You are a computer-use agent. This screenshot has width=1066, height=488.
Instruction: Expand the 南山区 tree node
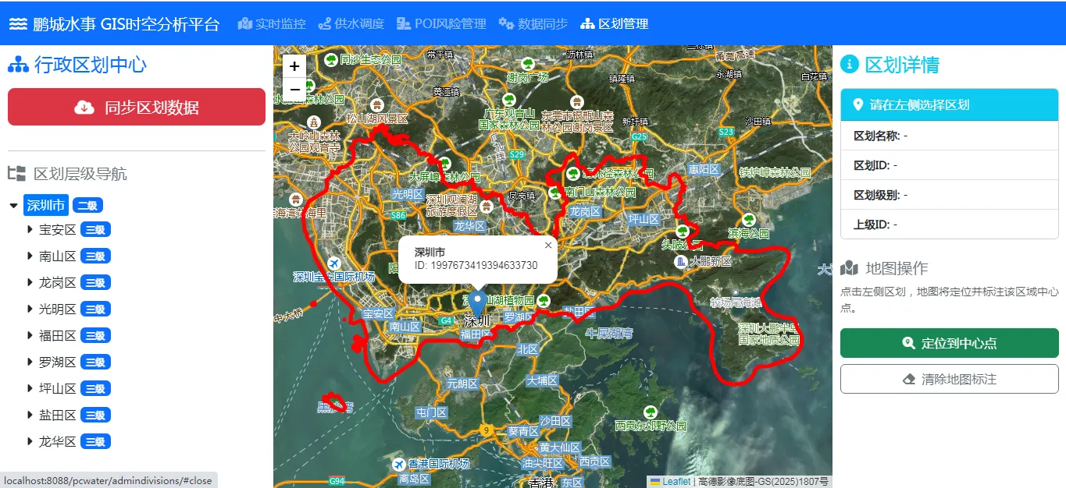click(x=30, y=256)
